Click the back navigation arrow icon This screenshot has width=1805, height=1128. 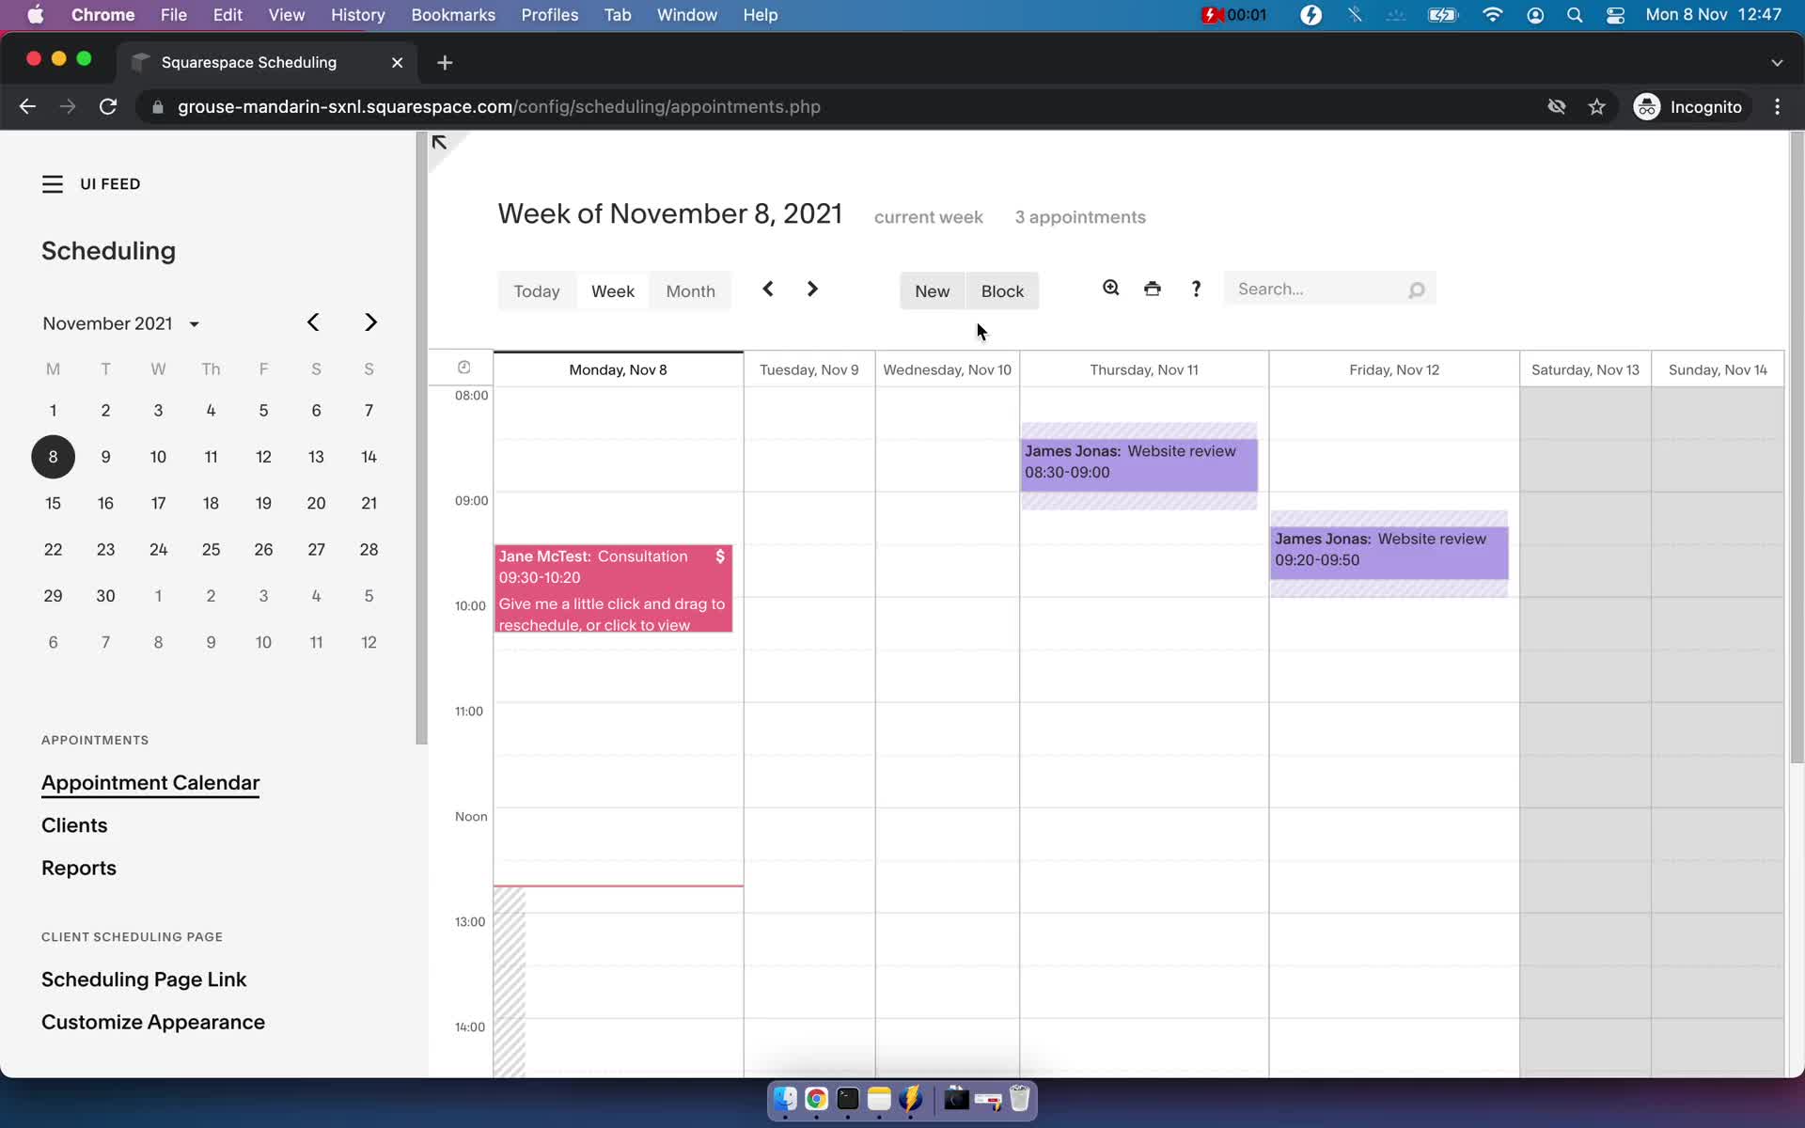[x=768, y=289]
